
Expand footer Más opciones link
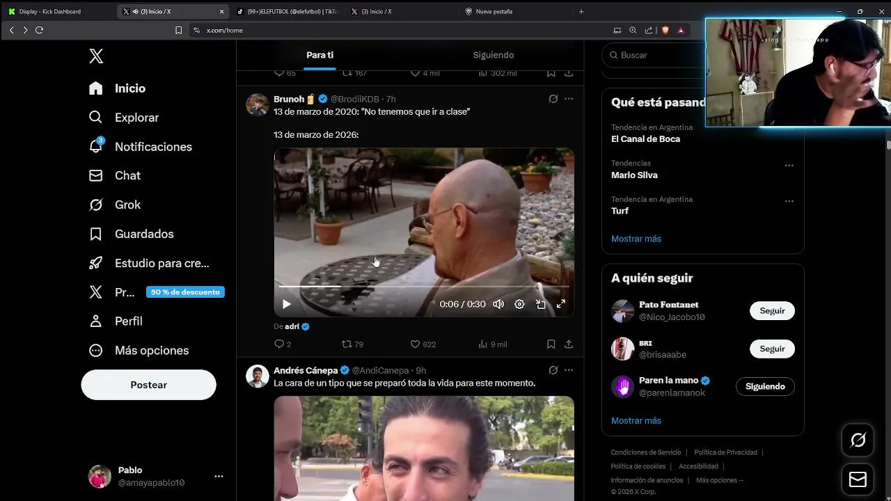720,480
